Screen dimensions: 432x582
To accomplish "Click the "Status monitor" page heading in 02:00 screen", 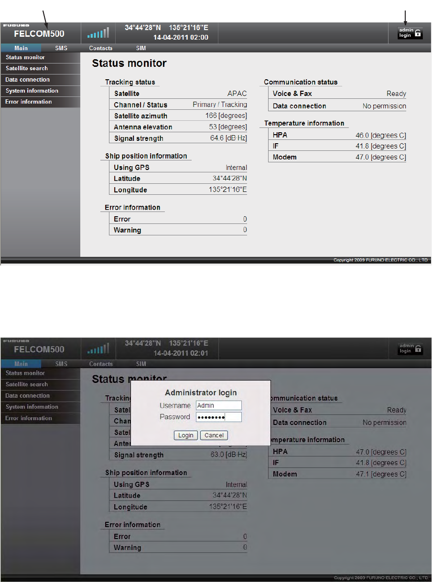I will (129, 63).
